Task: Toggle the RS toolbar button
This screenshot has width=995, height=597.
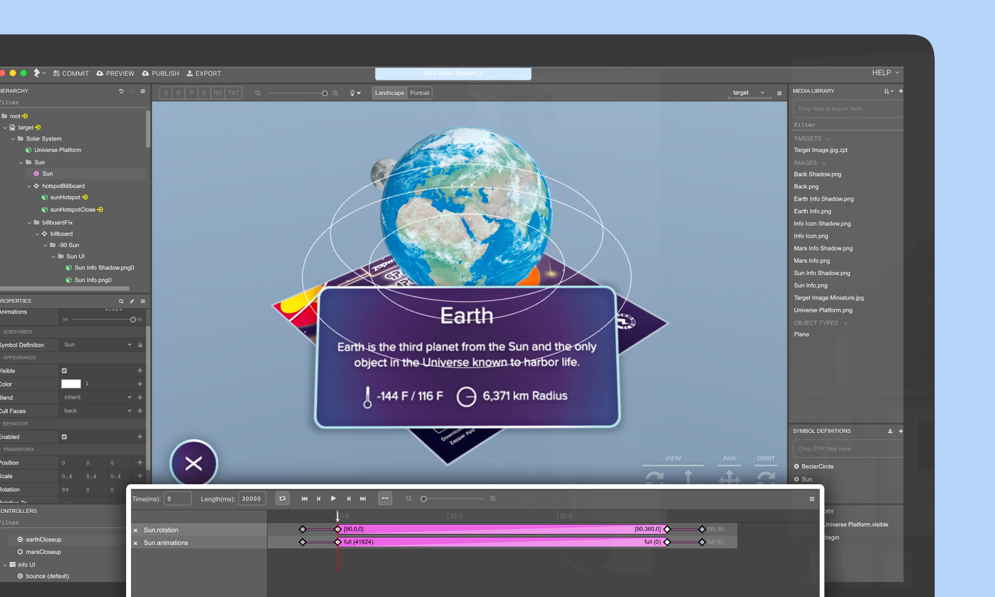Action: point(217,93)
